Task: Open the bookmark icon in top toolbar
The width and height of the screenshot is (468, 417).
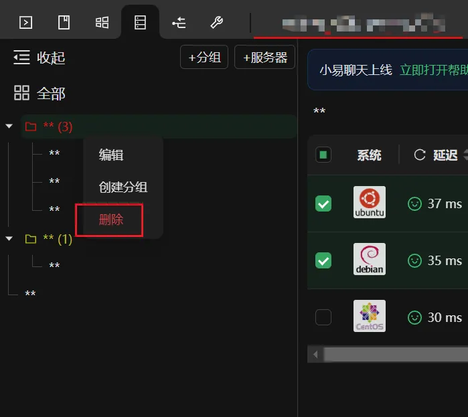Action: (64, 22)
